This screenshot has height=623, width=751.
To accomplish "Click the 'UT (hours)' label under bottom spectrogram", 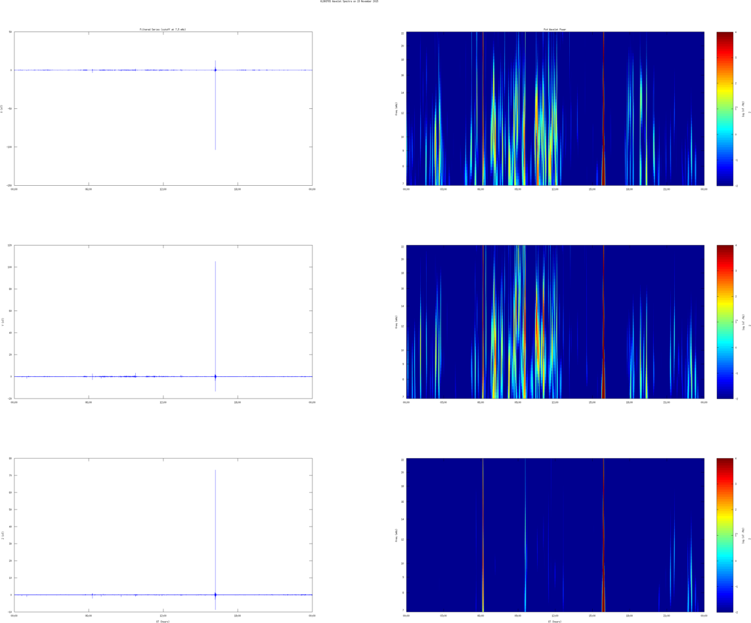I will [x=555, y=622].
